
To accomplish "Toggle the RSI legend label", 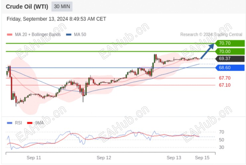I will pos(19,123).
